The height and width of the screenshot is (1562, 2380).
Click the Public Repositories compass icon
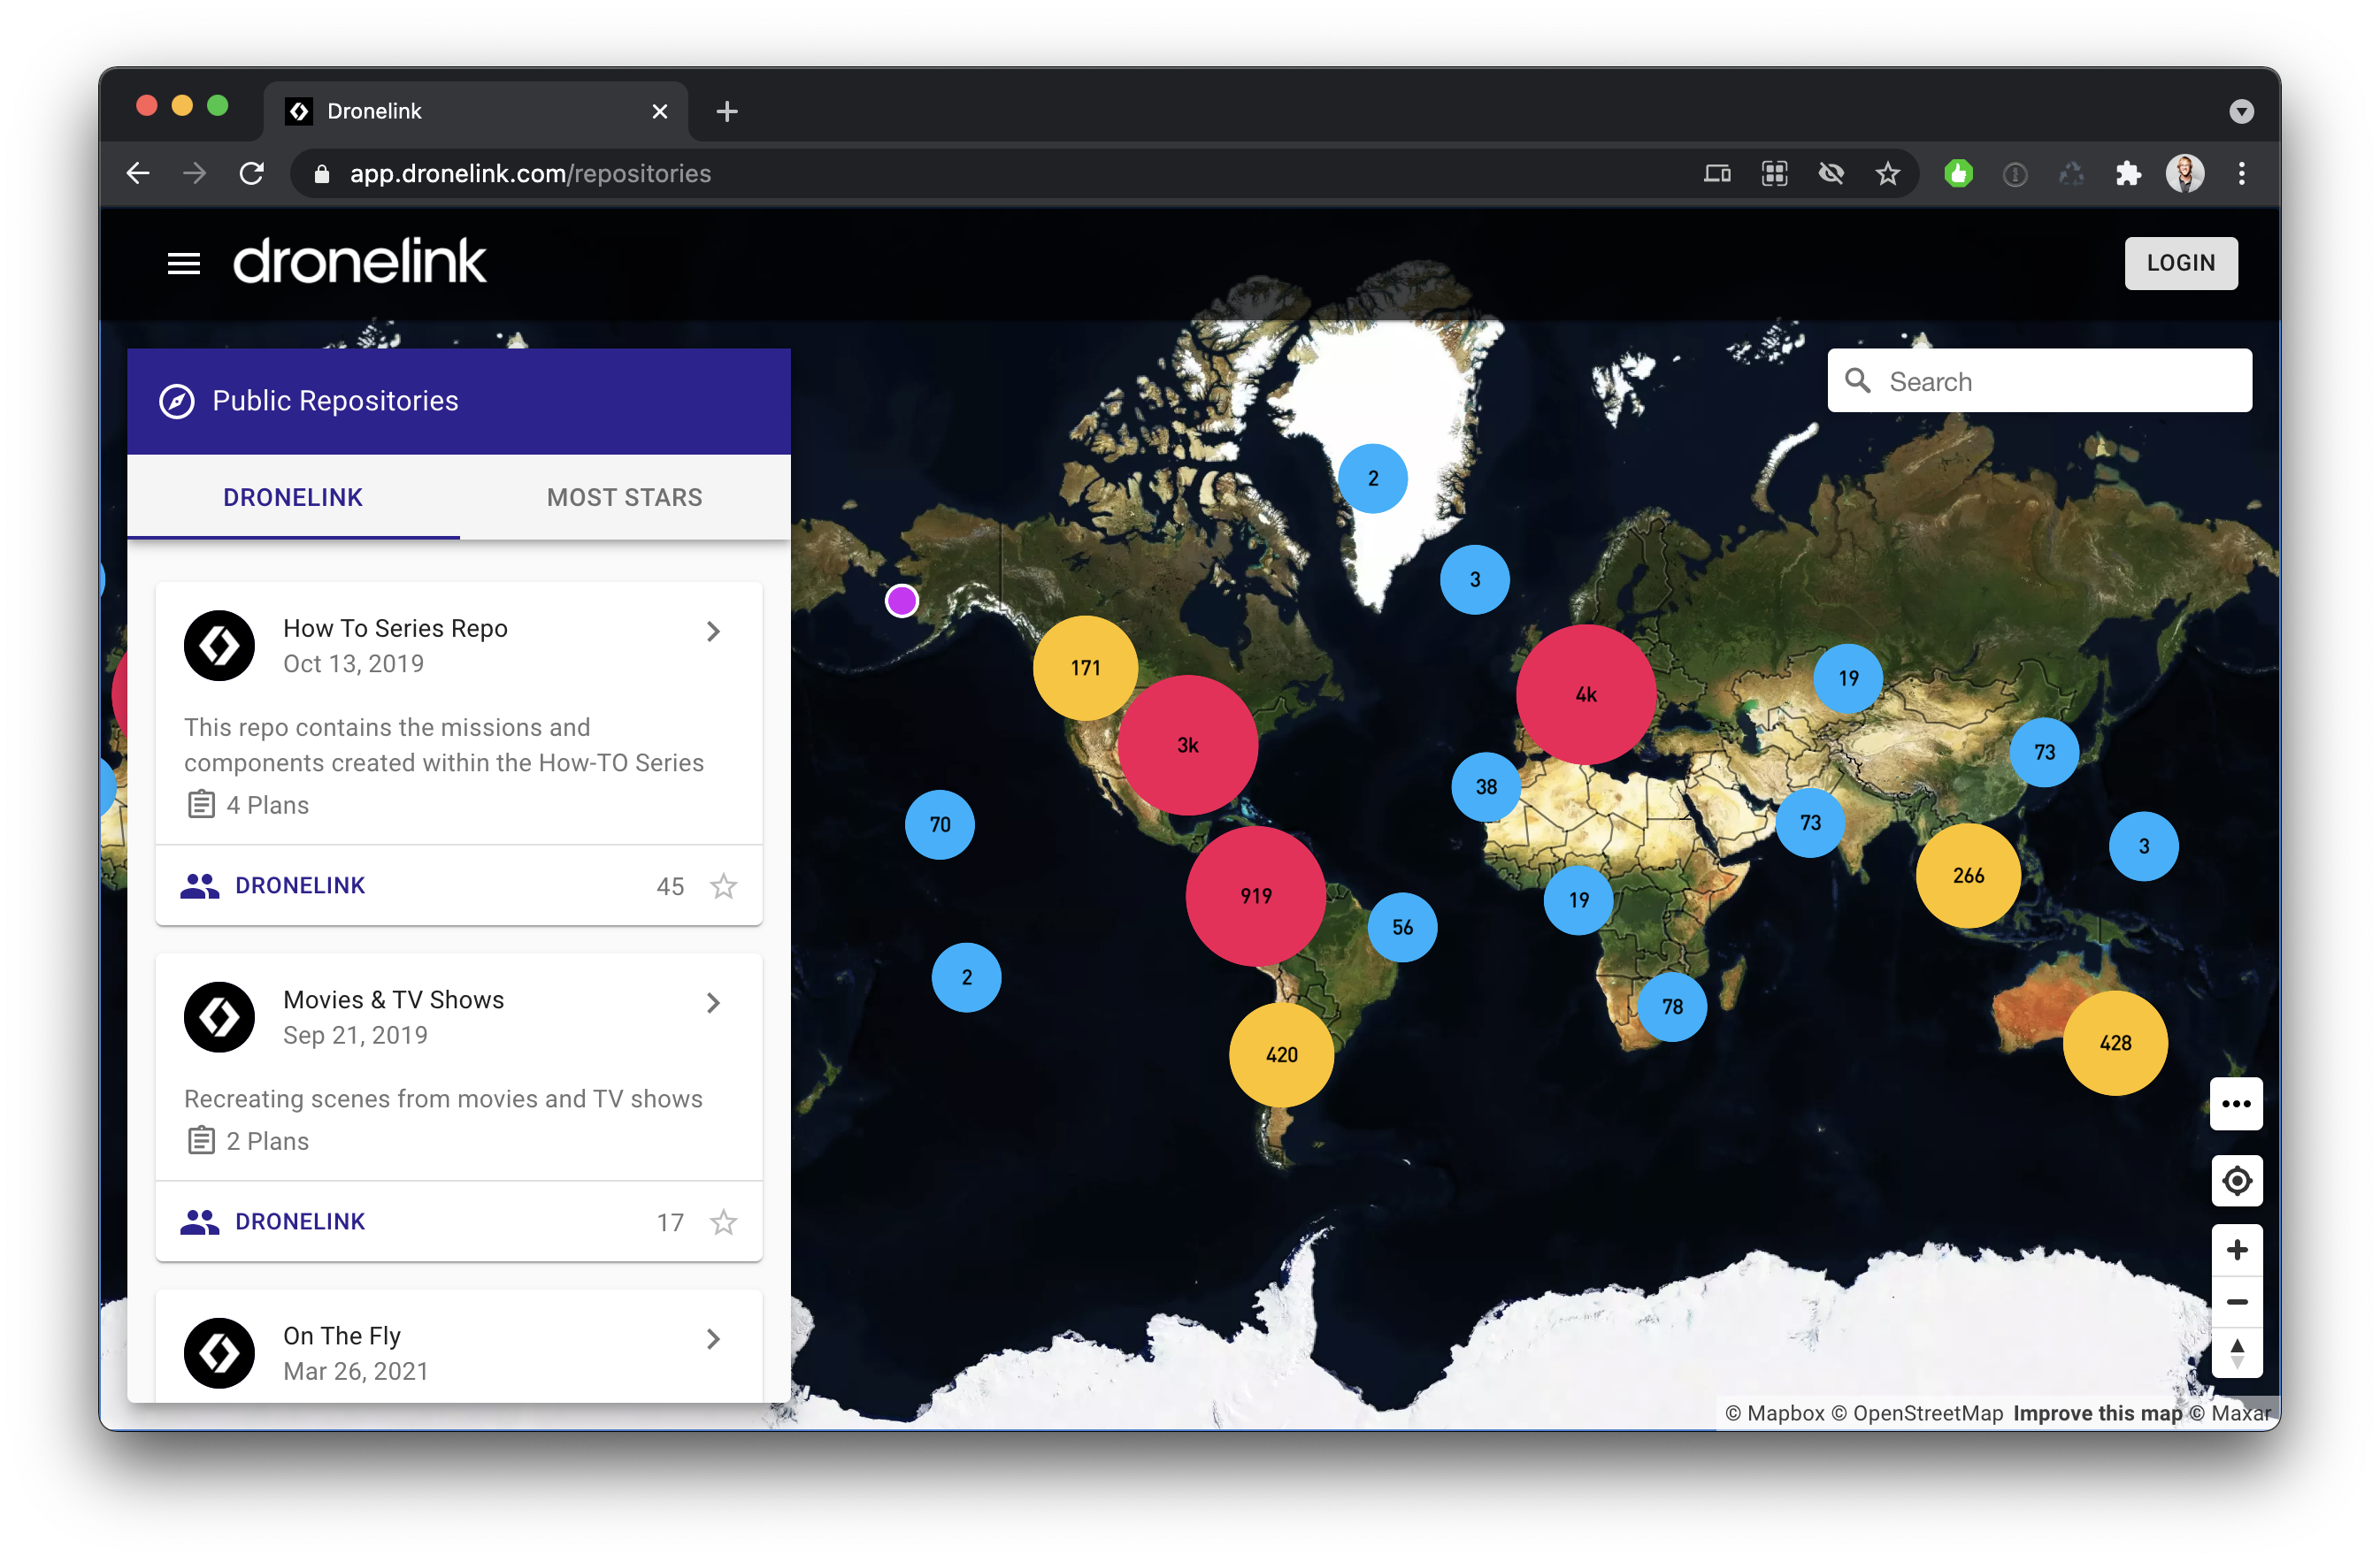tap(177, 401)
